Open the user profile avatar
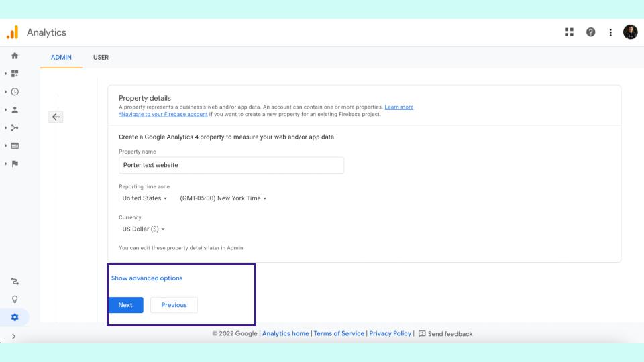Viewport: 644px width, 362px height. click(x=630, y=32)
